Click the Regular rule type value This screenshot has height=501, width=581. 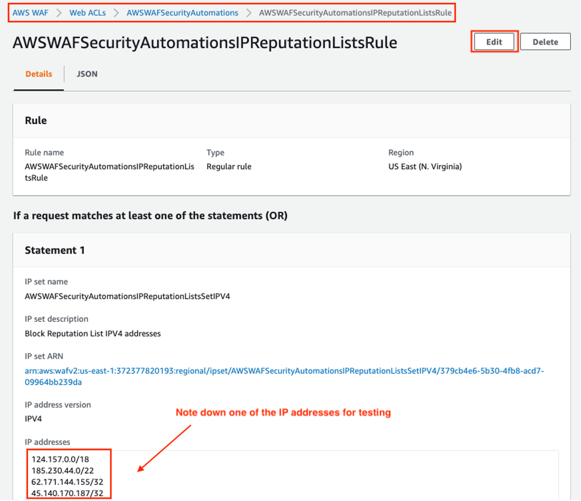click(x=229, y=167)
